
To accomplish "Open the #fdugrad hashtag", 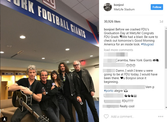I will [x=147, y=44].
